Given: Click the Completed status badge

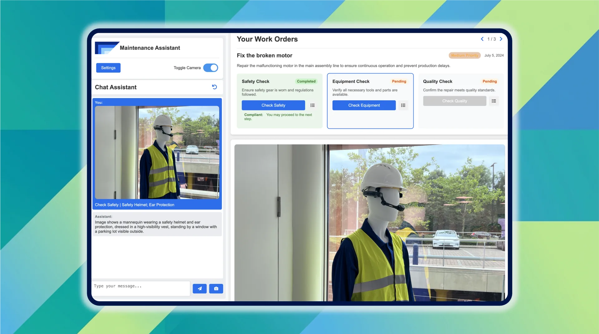Looking at the screenshot, I should click(306, 81).
